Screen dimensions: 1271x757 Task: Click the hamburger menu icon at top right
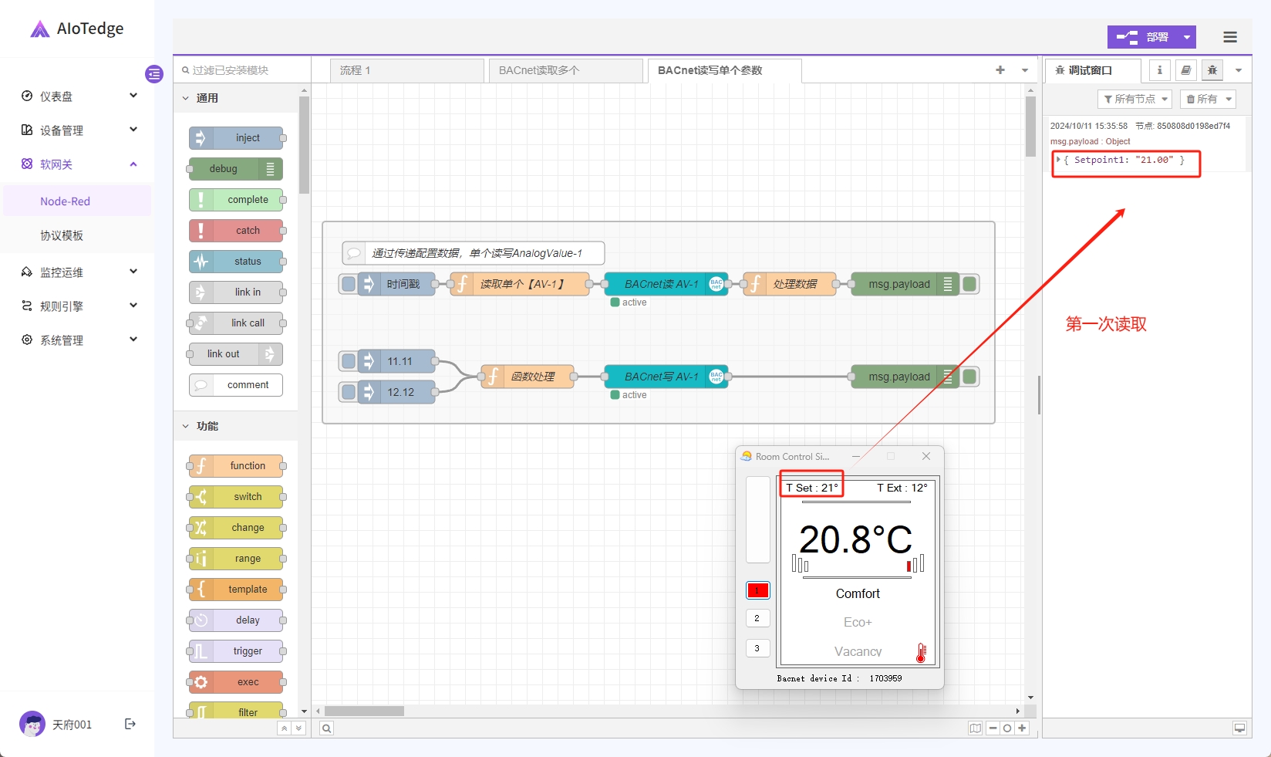1230,37
